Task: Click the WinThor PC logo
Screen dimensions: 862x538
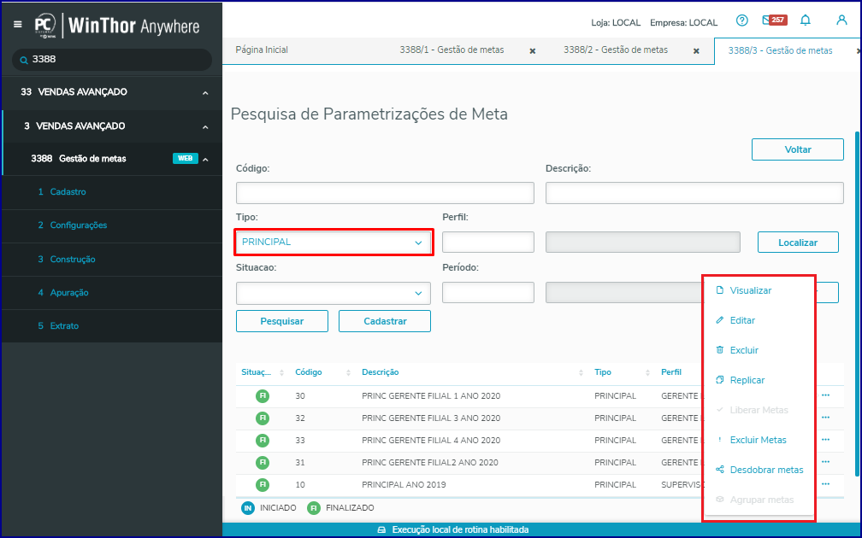Action: [x=45, y=26]
